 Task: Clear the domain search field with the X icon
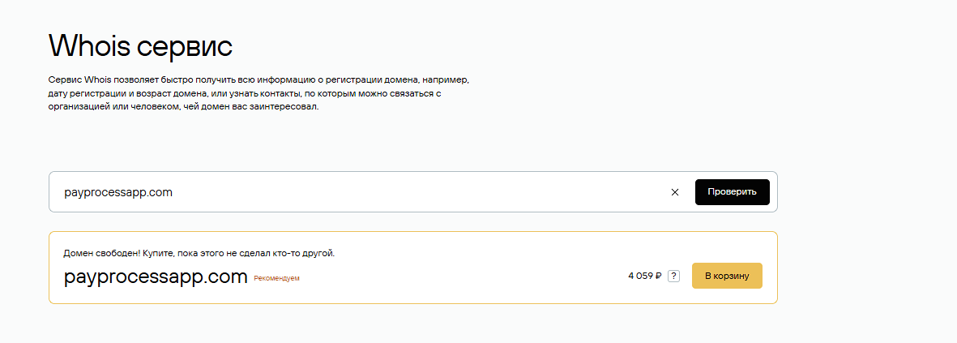coord(674,192)
